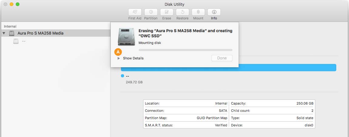Click the GUID Partition Map value
The width and height of the screenshot is (349, 137).
pos(212,118)
